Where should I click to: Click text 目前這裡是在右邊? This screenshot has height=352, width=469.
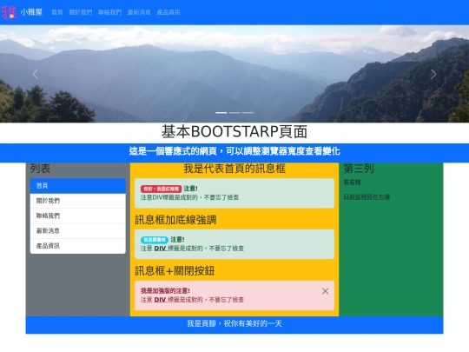coord(367,197)
